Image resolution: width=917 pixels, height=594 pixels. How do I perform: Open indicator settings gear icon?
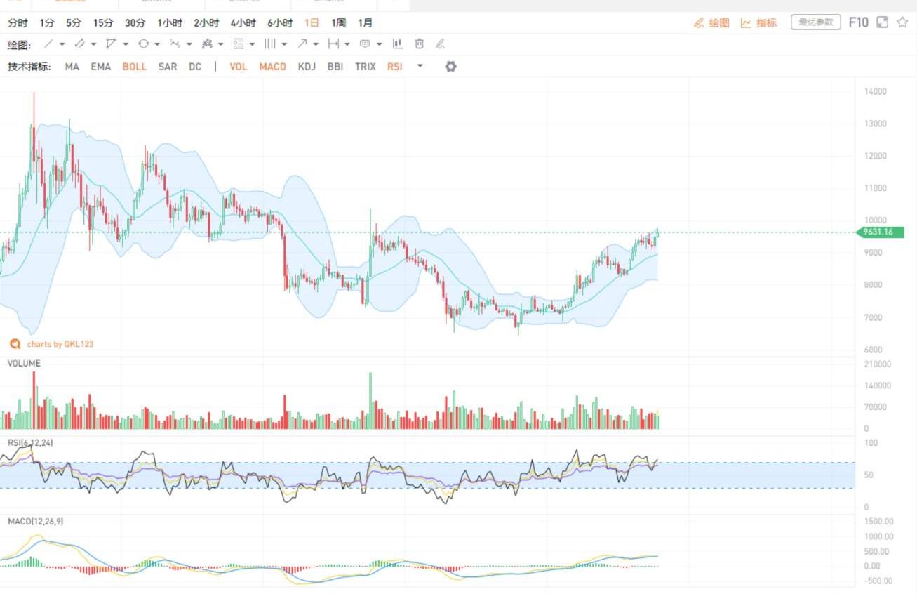[450, 67]
